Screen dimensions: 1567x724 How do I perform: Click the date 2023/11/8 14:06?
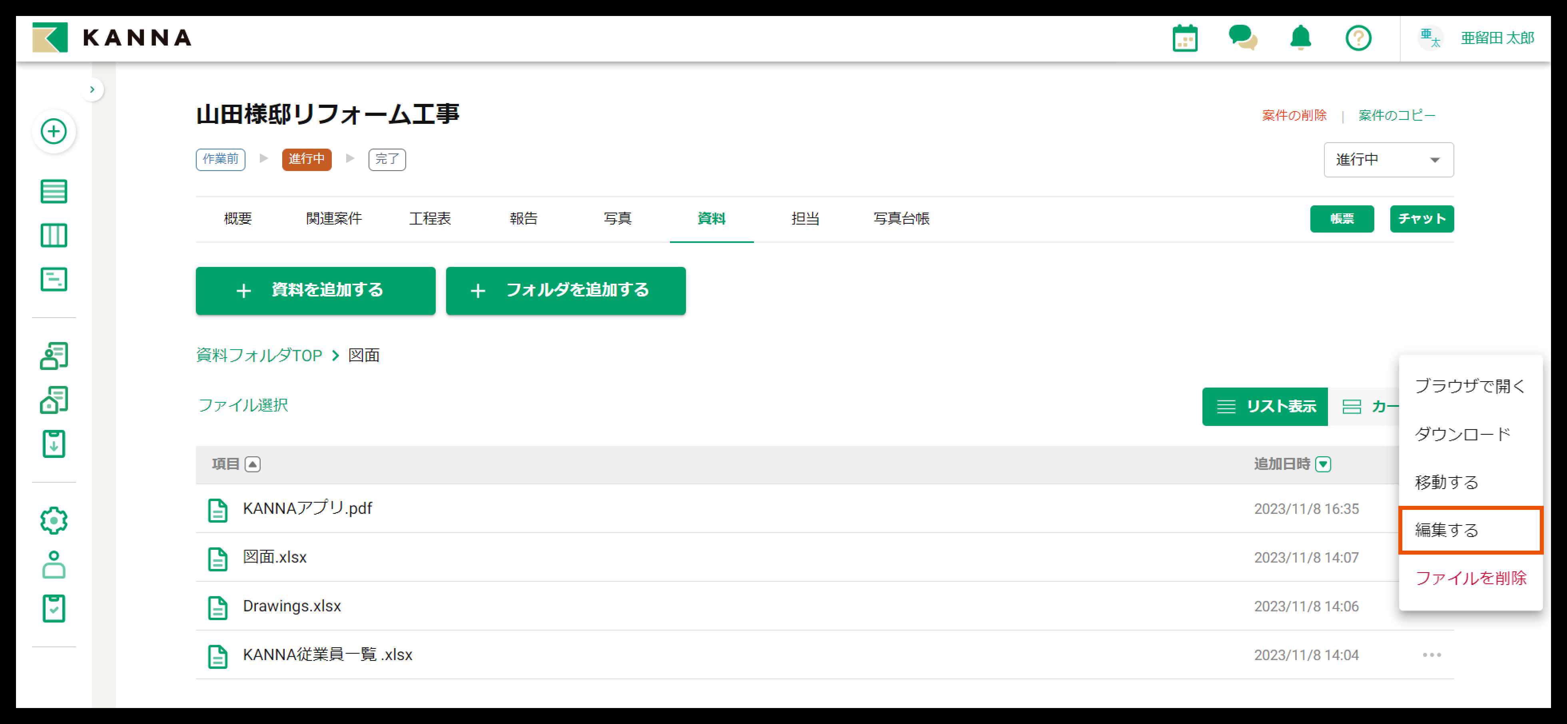(1306, 607)
